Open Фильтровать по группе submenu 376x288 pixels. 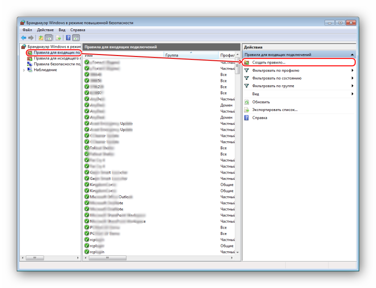[299, 86]
